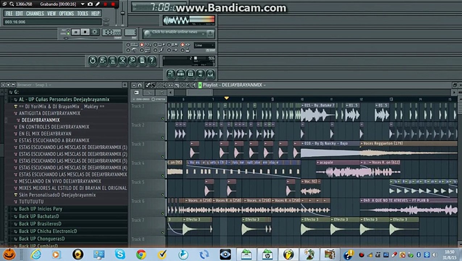Toggle the multilink to controllers option
This screenshot has width=462, height=261.
tap(182, 50)
